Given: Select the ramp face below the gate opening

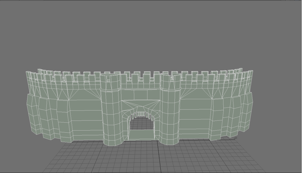Looking at the screenshot, I should (141, 135).
